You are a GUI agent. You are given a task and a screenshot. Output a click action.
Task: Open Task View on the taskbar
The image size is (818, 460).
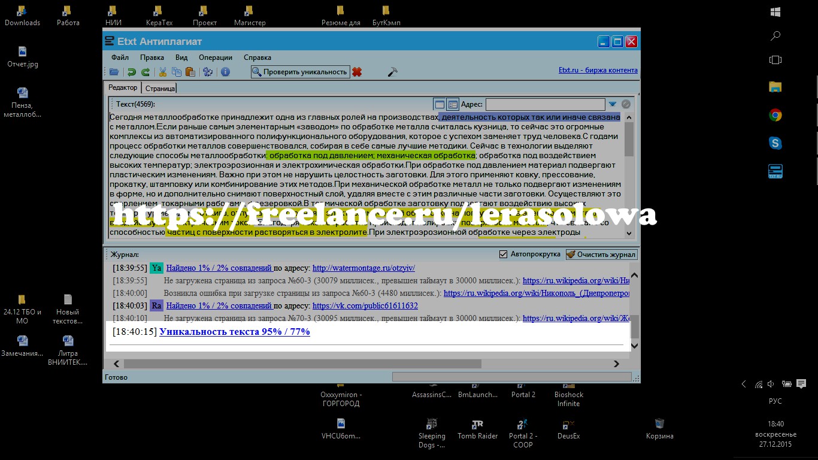[775, 60]
